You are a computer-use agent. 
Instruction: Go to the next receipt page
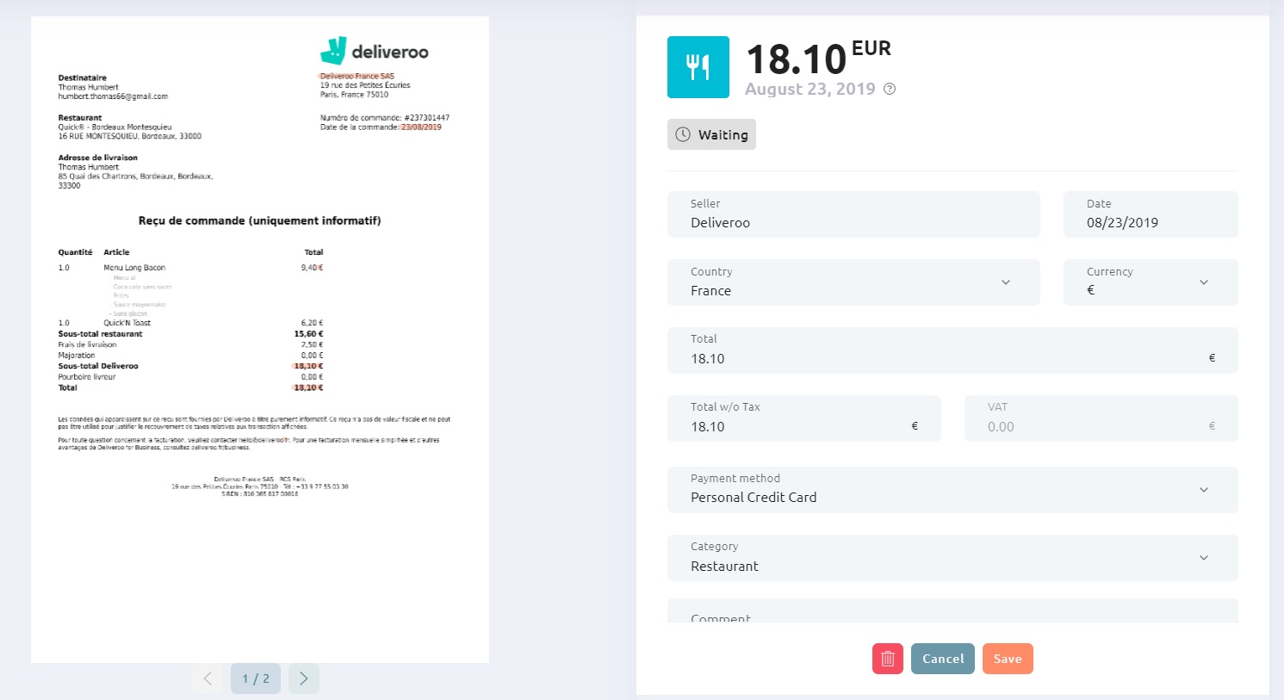point(304,678)
